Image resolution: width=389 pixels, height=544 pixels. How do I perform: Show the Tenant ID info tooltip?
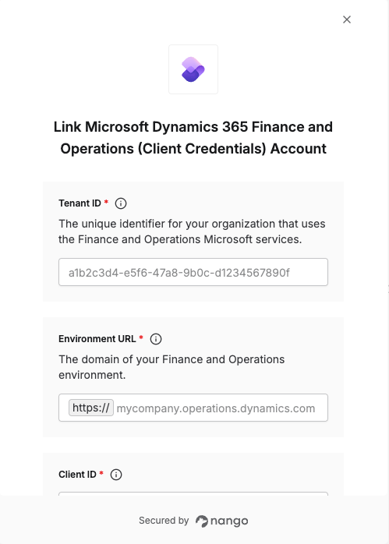point(121,203)
